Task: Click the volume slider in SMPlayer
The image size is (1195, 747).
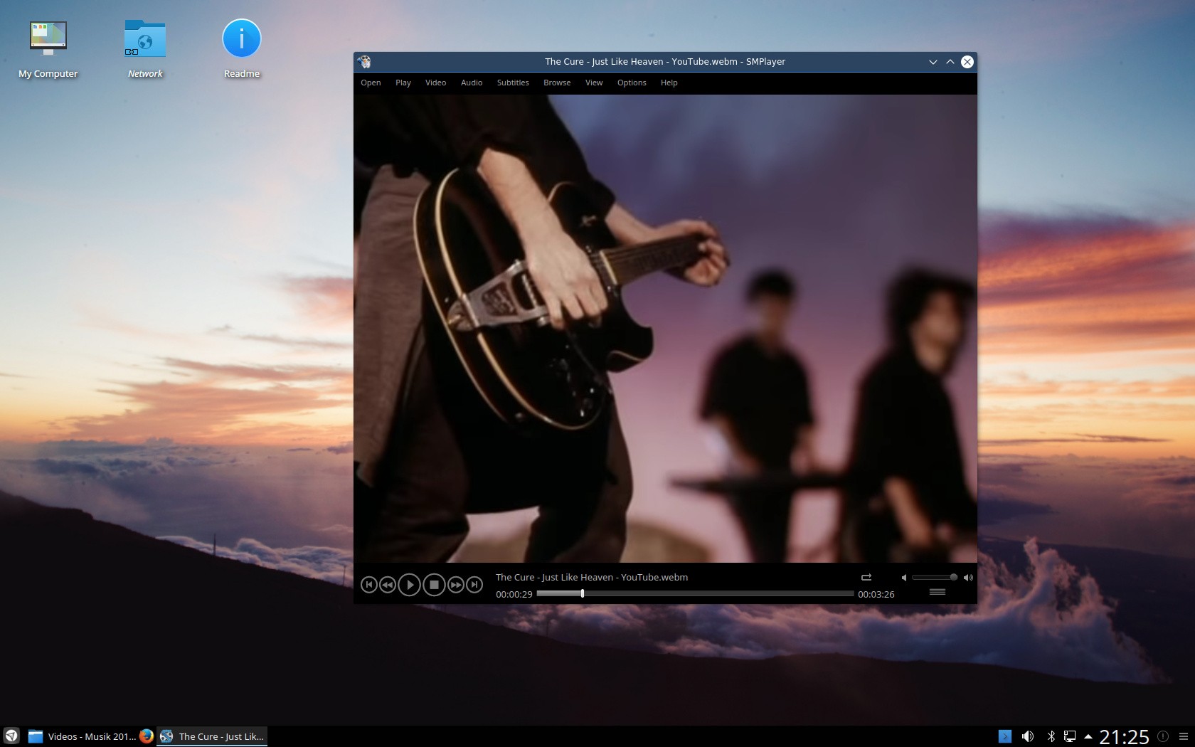Action: (933, 578)
